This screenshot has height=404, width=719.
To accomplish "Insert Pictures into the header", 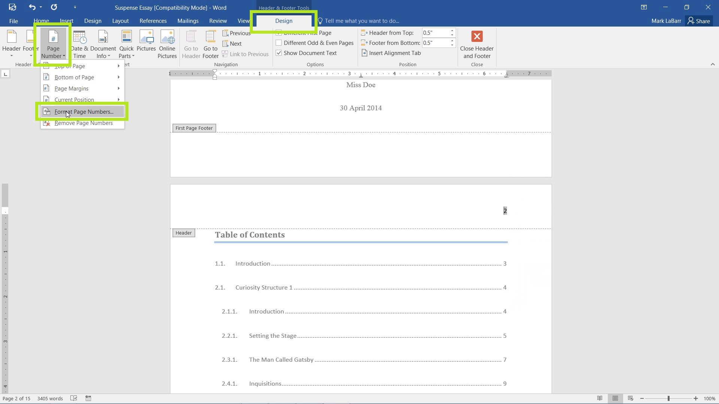I will coord(146,41).
